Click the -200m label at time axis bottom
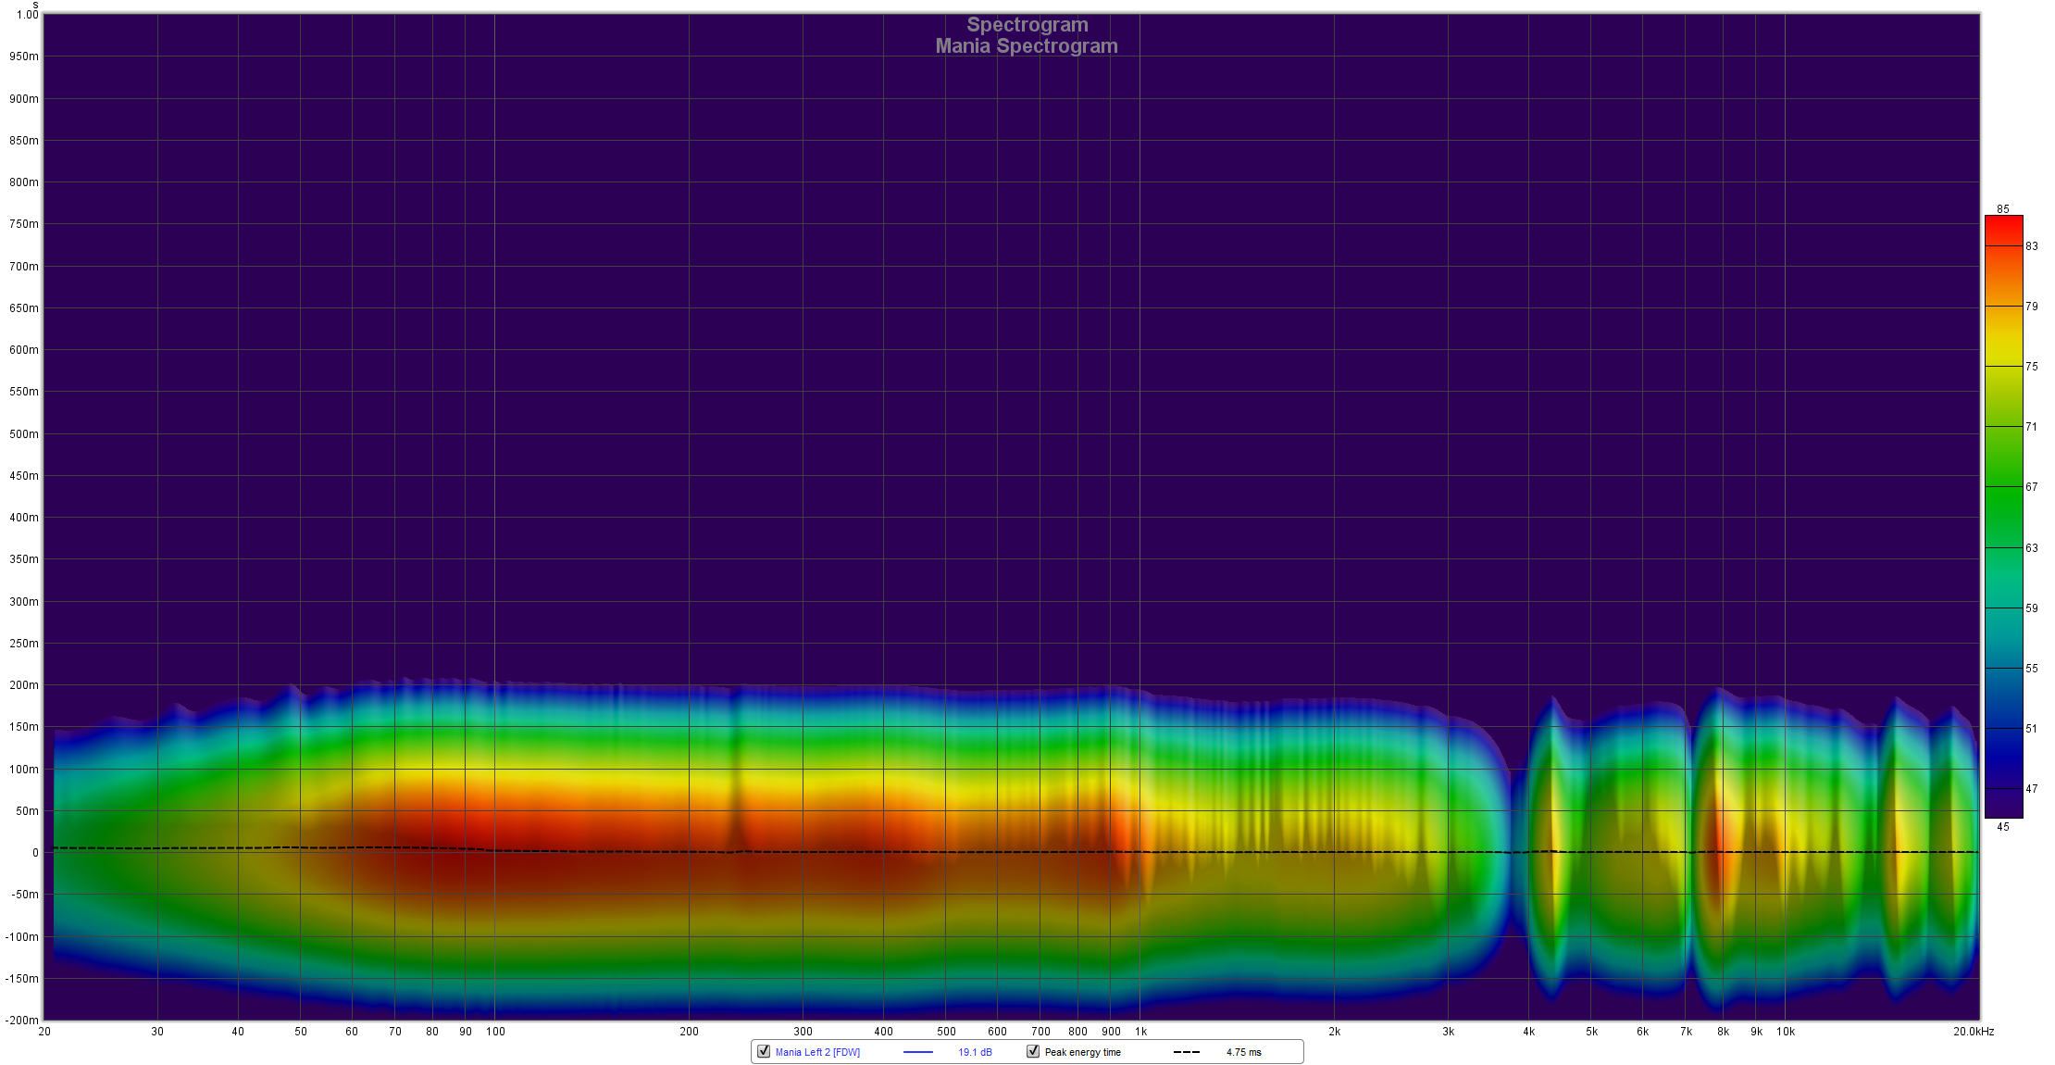The width and height of the screenshot is (2055, 1065). coord(22,1020)
